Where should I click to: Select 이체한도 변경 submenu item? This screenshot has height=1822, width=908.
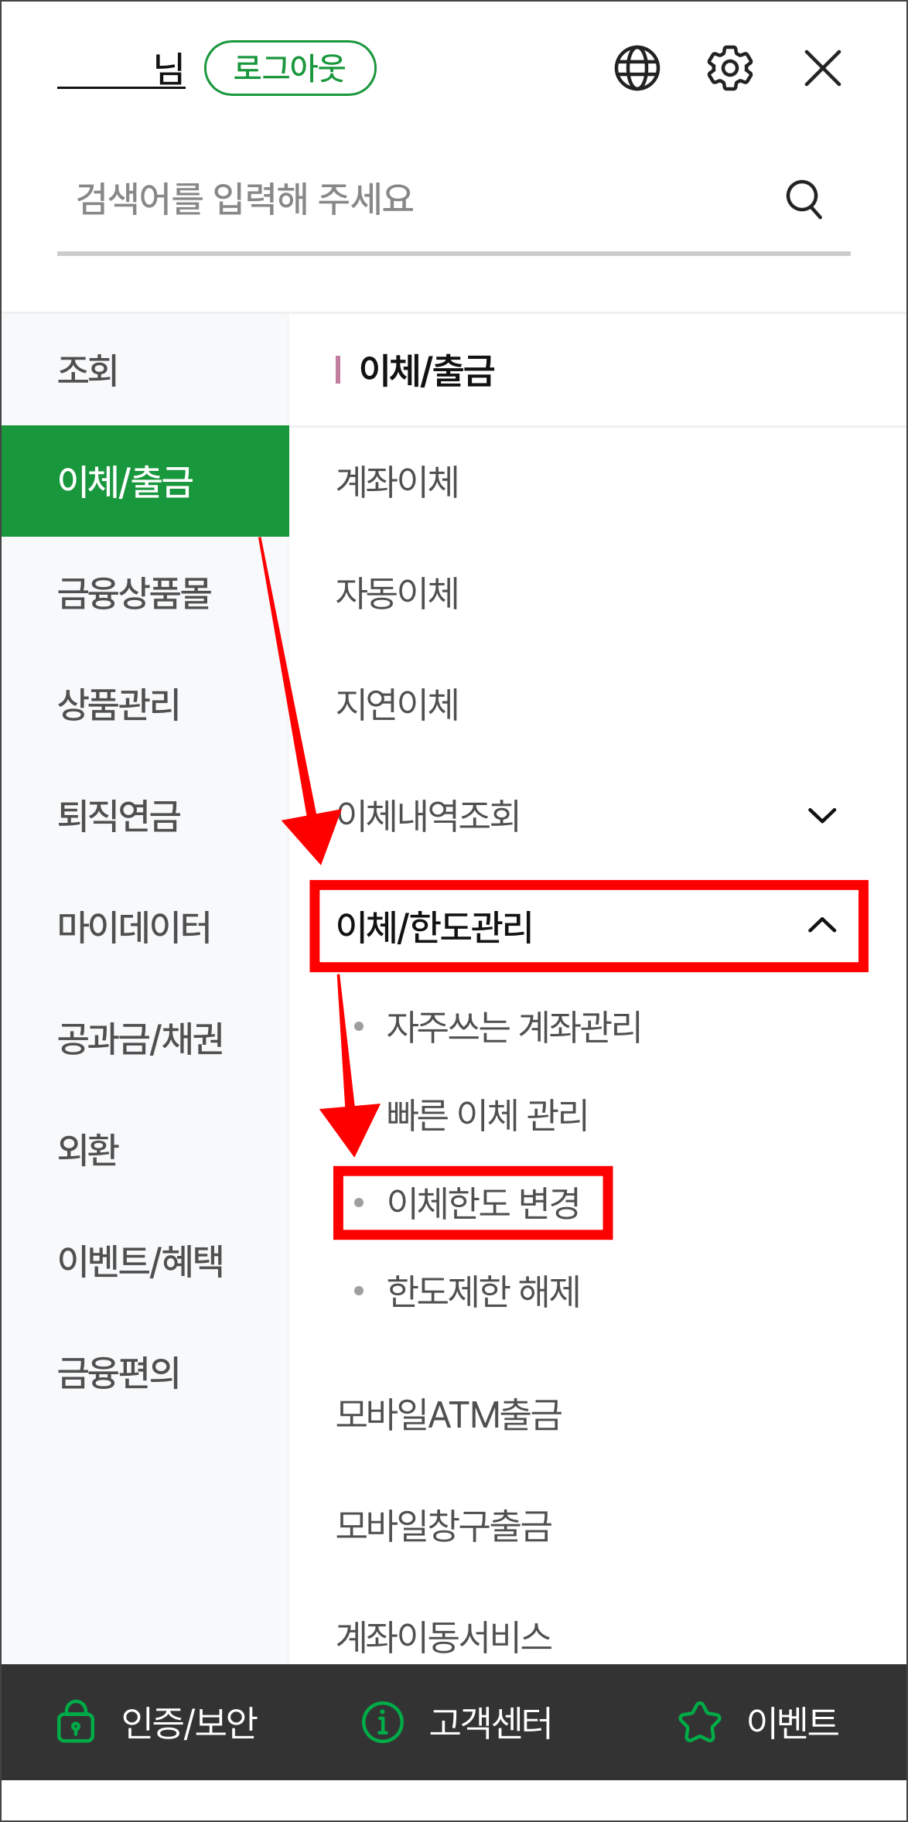pyautogui.click(x=483, y=1203)
